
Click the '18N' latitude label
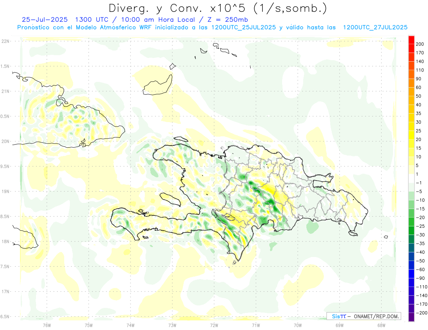pos(5,241)
